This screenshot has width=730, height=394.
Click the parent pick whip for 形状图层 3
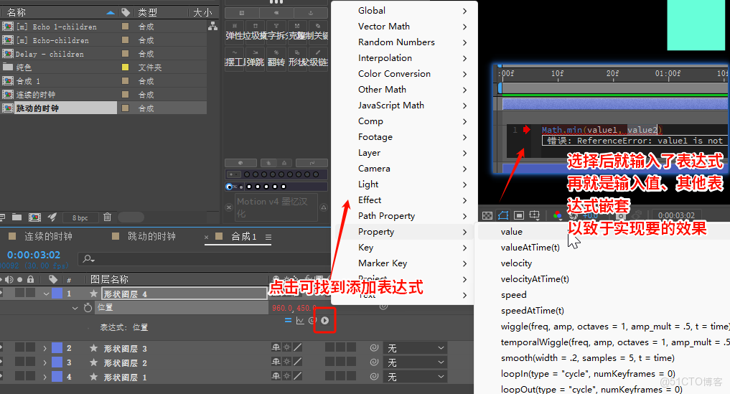coord(374,348)
